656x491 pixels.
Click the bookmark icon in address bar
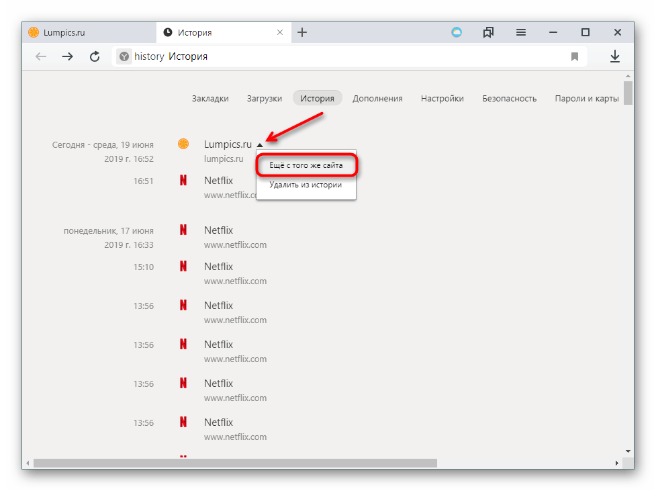[x=575, y=57]
